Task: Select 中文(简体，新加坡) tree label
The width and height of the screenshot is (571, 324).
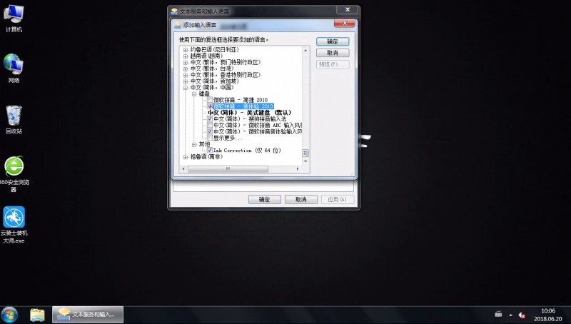Action: point(215,81)
